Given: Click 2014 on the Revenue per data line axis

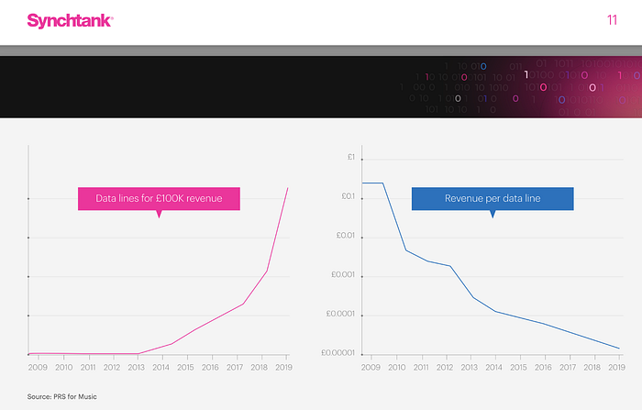Looking at the screenshot, I should (493, 368).
